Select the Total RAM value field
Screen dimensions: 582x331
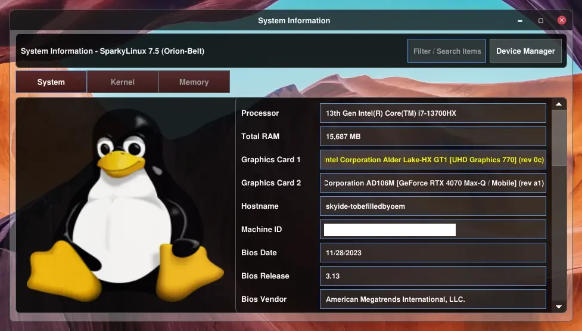pos(433,137)
